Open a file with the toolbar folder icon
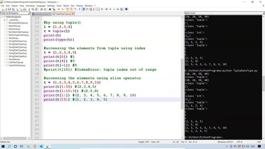 click(6, 9)
